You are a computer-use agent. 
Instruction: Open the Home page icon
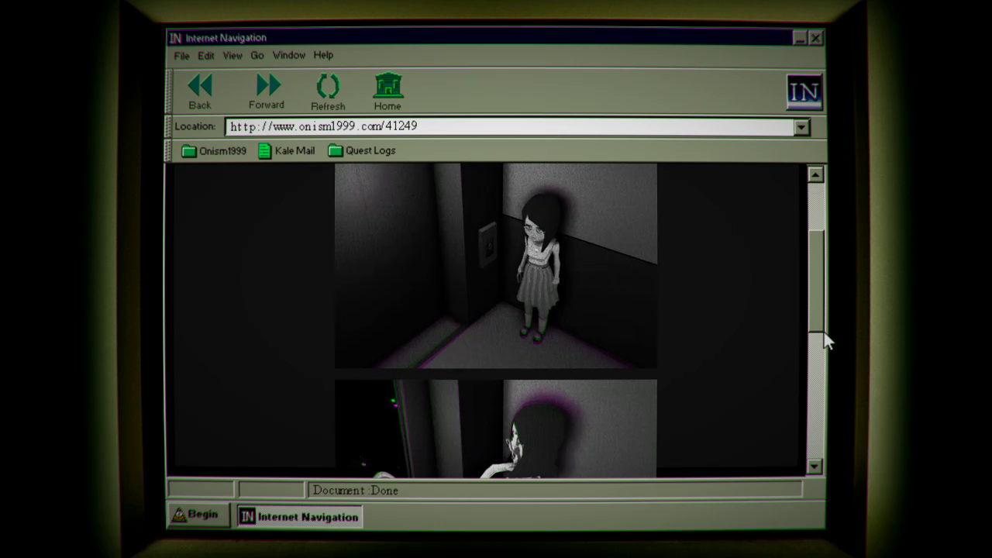pos(387,85)
